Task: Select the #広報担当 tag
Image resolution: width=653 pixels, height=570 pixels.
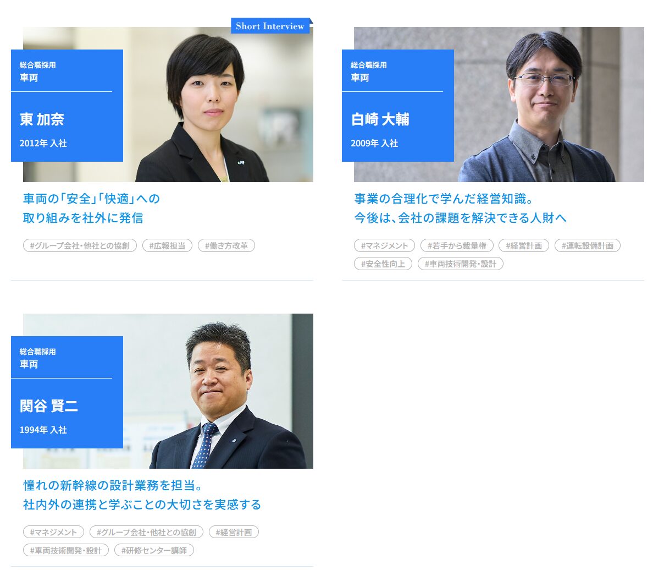Action: pos(168,245)
